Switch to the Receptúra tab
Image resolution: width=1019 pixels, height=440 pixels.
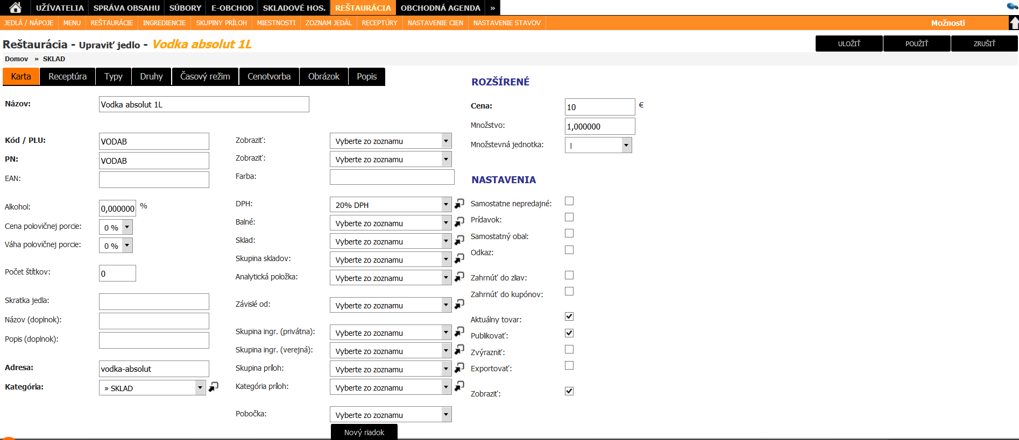pos(67,76)
